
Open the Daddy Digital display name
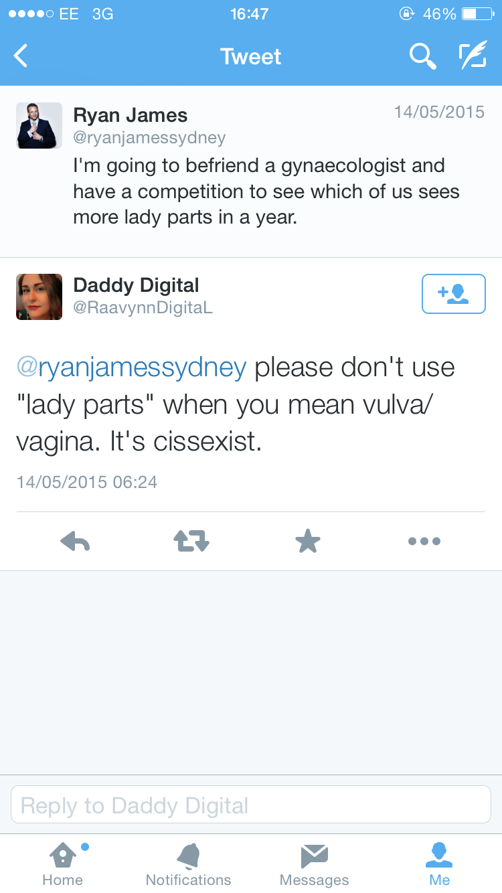(x=136, y=285)
